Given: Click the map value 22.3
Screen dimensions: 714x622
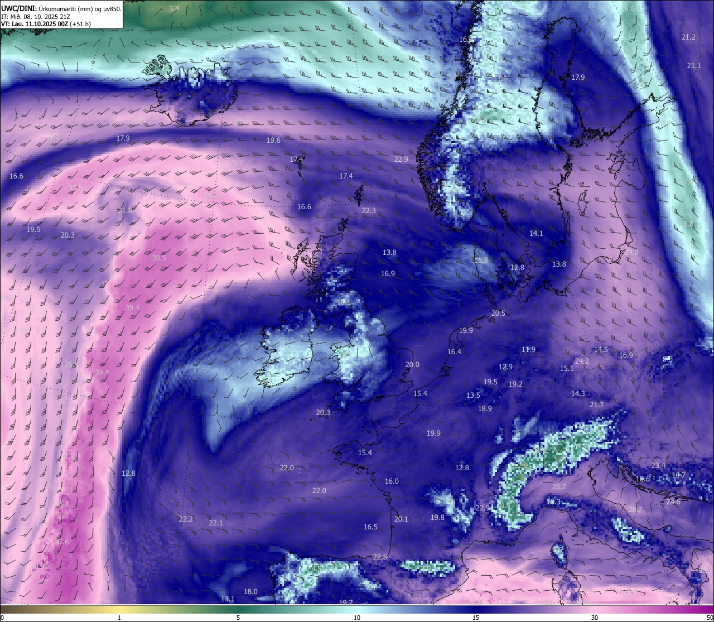Looking at the screenshot, I should pos(369,210).
